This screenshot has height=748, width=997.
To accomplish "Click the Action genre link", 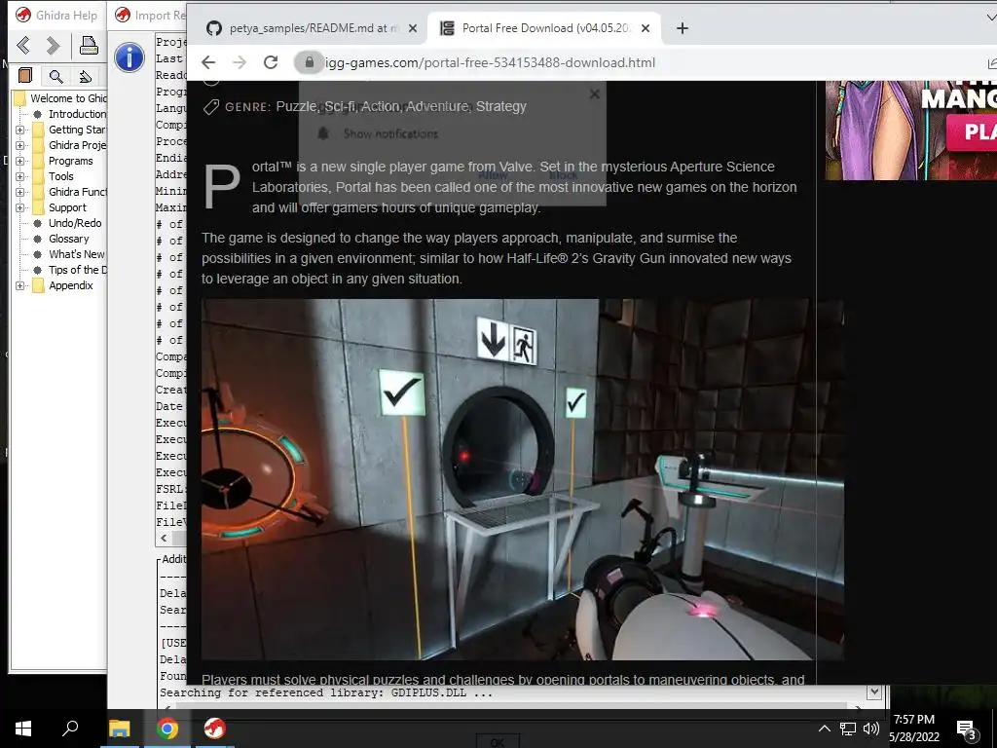I will 381,106.
